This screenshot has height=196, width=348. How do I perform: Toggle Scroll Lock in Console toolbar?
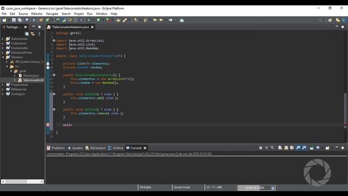tap(286, 148)
